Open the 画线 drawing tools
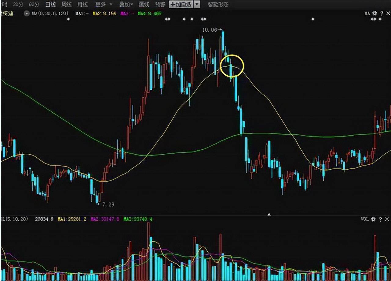This screenshot has height=281, width=391. click(x=144, y=4)
